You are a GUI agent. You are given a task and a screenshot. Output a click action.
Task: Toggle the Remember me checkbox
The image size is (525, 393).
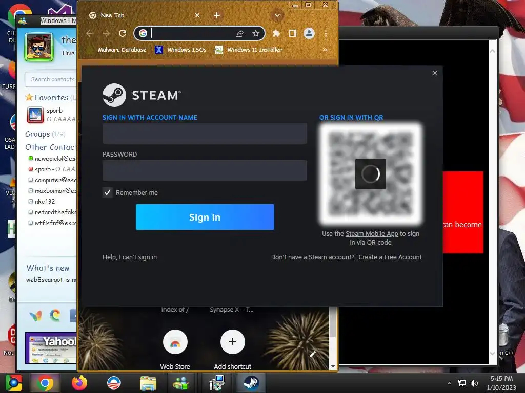(108, 192)
